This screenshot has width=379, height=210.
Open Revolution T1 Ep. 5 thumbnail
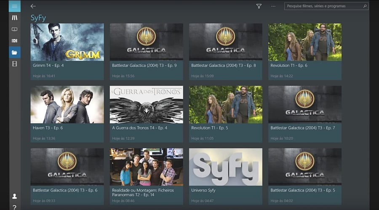(226, 105)
